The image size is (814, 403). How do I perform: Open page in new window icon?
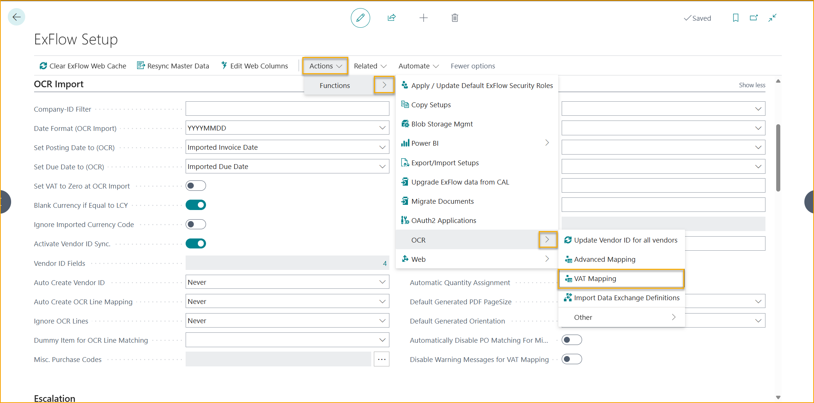coord(754,18)
